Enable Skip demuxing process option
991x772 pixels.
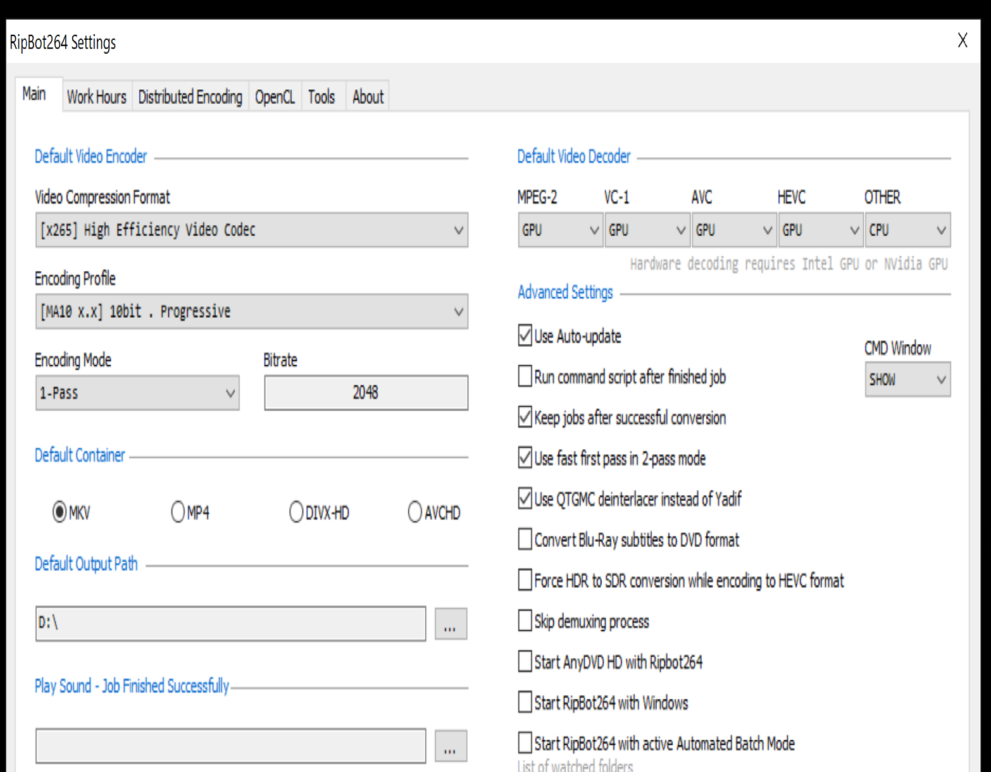[525, 621]
